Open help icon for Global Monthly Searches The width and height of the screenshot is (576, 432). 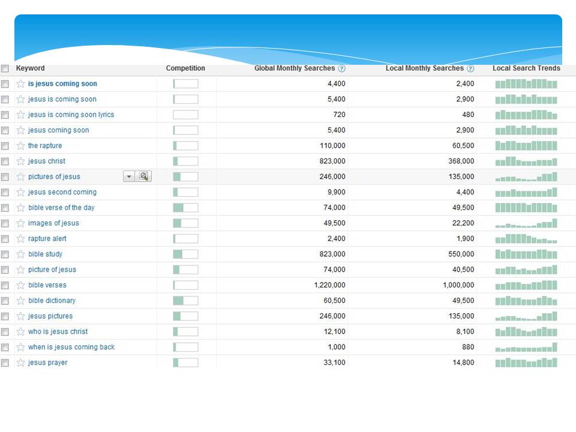click(341, 69)
